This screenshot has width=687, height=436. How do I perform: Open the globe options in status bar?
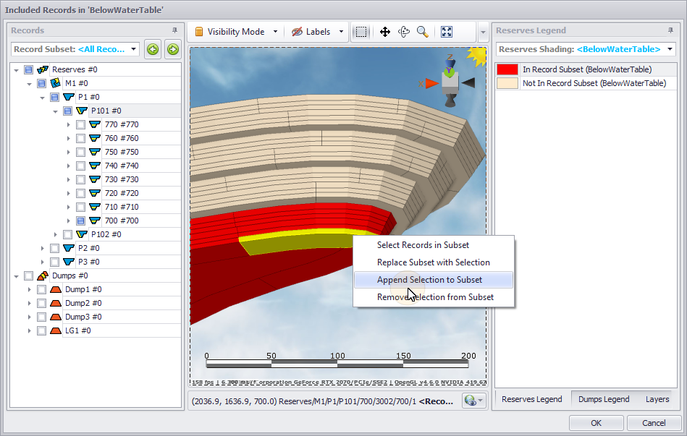[475, 401]
